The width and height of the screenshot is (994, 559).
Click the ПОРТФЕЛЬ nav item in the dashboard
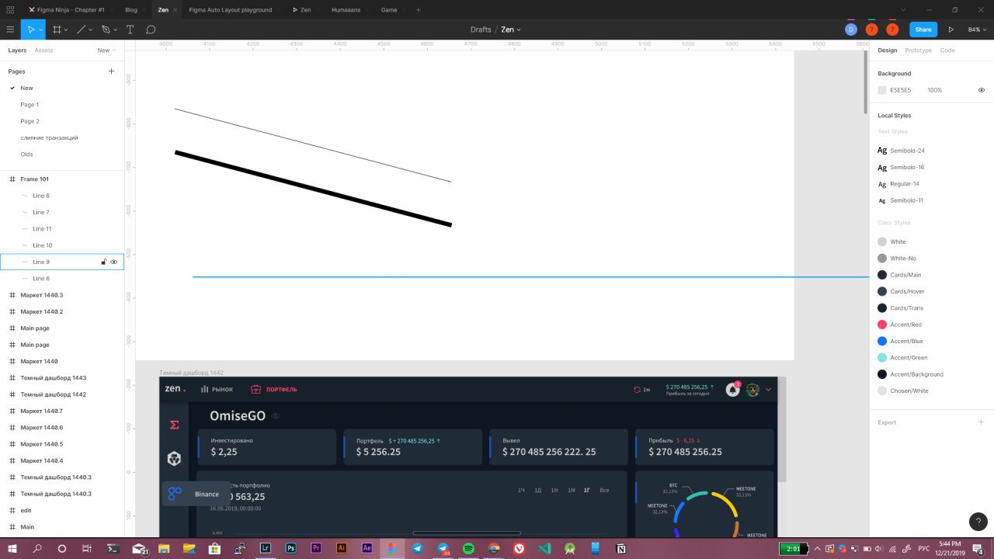point(274,389)
